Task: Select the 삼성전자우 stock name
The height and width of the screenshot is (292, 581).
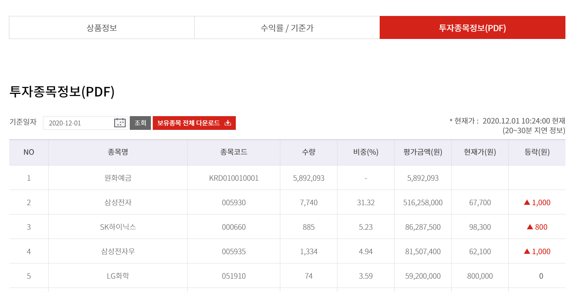Action: click(118, 252)
